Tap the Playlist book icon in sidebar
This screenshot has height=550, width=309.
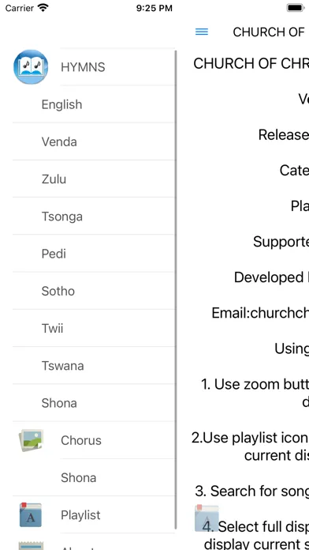31,514
